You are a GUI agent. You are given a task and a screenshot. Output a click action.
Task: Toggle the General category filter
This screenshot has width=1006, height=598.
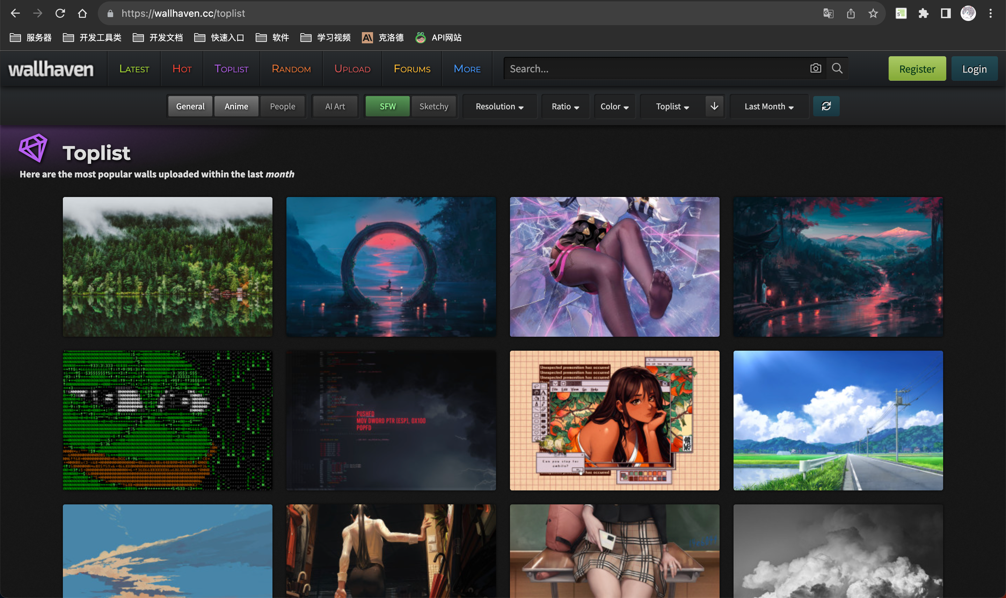[x=190, y=105]
